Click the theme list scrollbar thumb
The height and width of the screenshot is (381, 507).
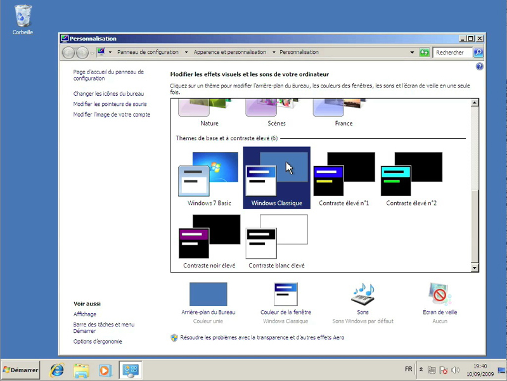(474, 226)
